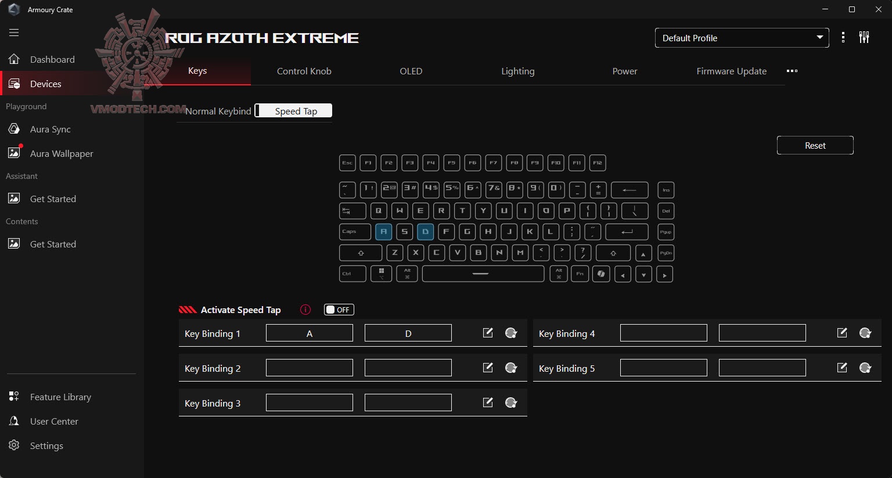This screenshot has height=478, width=892.
Task: Click the second empty Key Binding 5 field
Action: click(x=762, y=368)
